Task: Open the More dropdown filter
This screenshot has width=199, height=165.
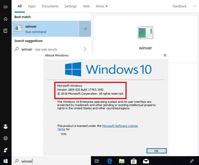Action: (102, 6)
